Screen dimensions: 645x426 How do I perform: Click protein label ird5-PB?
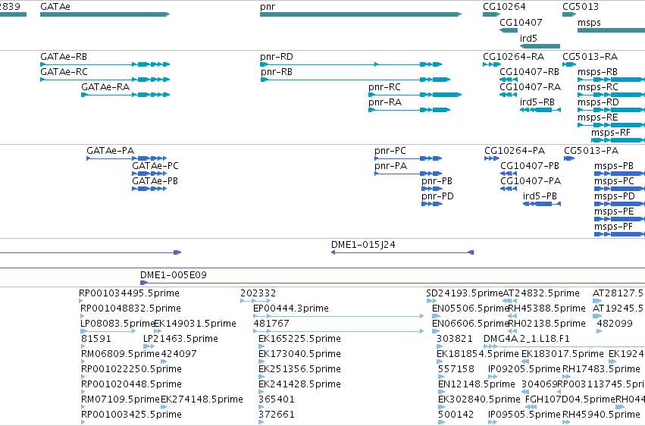tap(540, 196)
